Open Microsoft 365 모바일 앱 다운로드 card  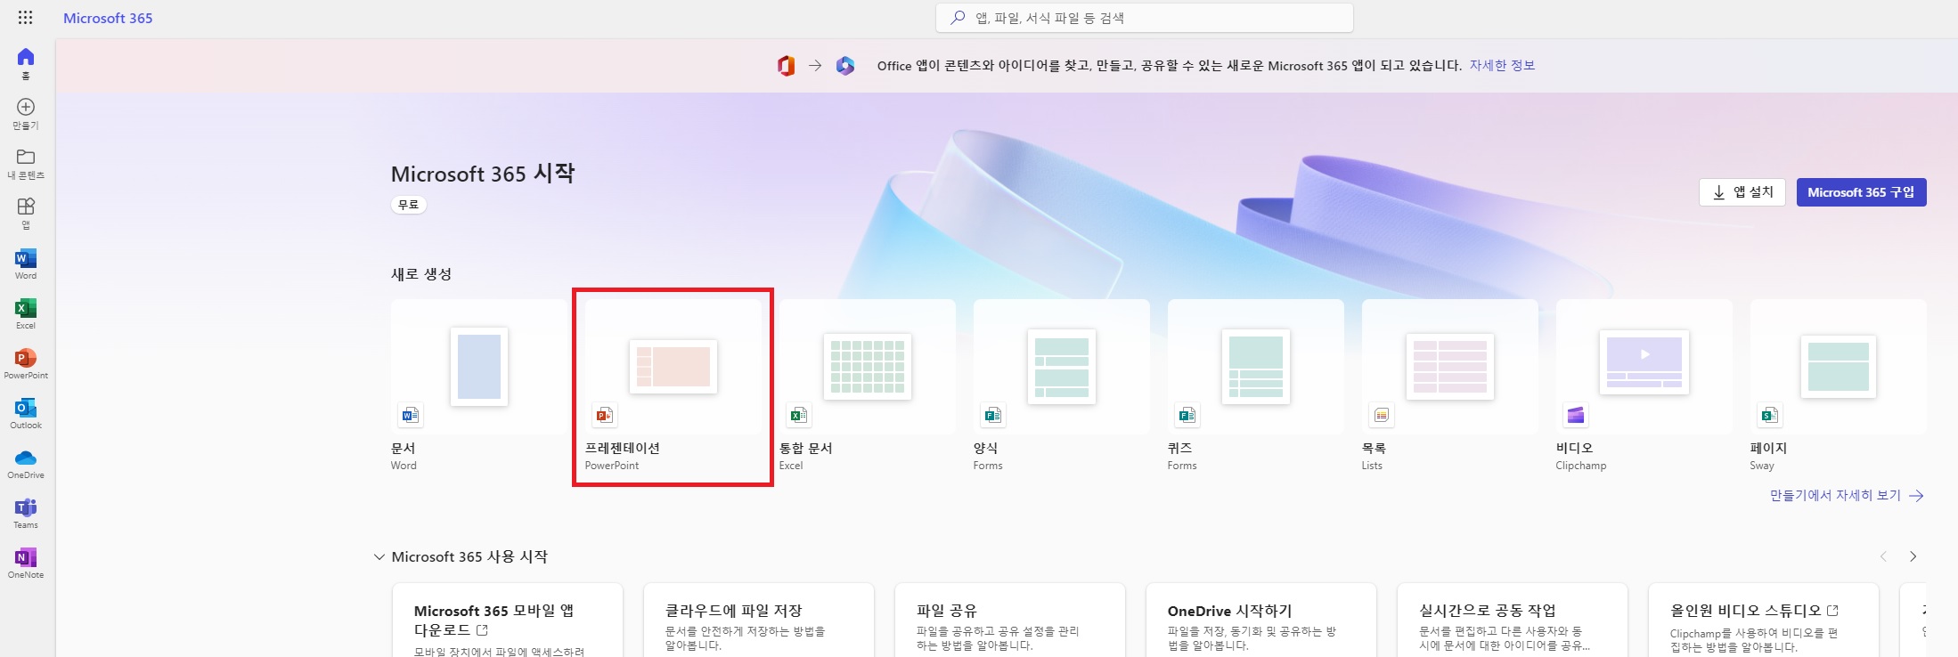click(508, 620)
